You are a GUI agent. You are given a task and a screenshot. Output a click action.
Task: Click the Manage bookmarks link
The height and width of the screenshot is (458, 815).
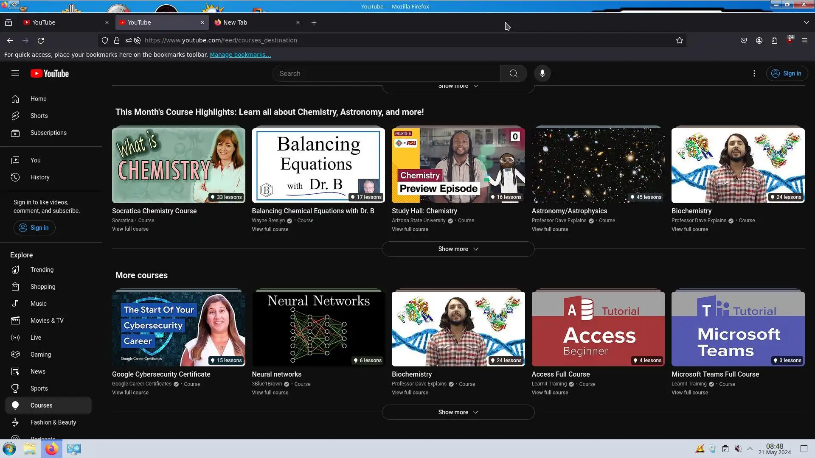pos(240,55)
